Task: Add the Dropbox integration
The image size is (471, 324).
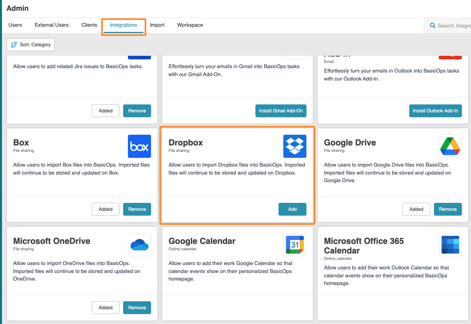Action: click(x=292, y=209)
